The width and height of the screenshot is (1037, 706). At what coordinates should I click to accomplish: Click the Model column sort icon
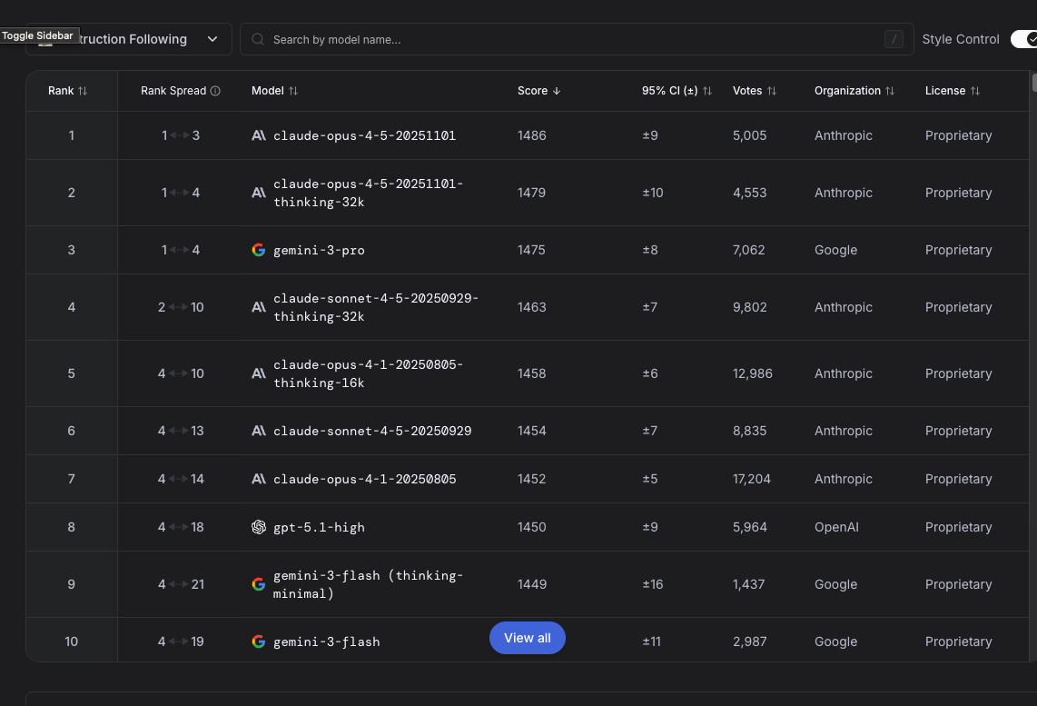293,91
